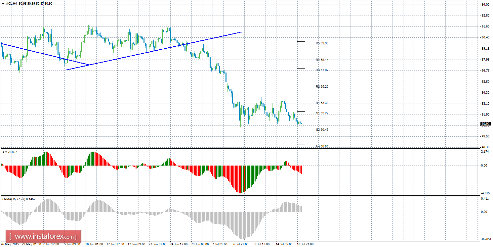Click the R4 58.14 pivot label
Viewport: 493px width, 247px height.
pyautogui.click(x=322, y=60)
